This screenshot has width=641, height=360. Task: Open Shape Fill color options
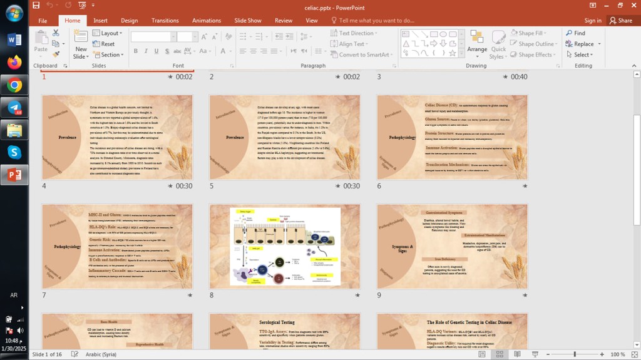click(528, 33)
